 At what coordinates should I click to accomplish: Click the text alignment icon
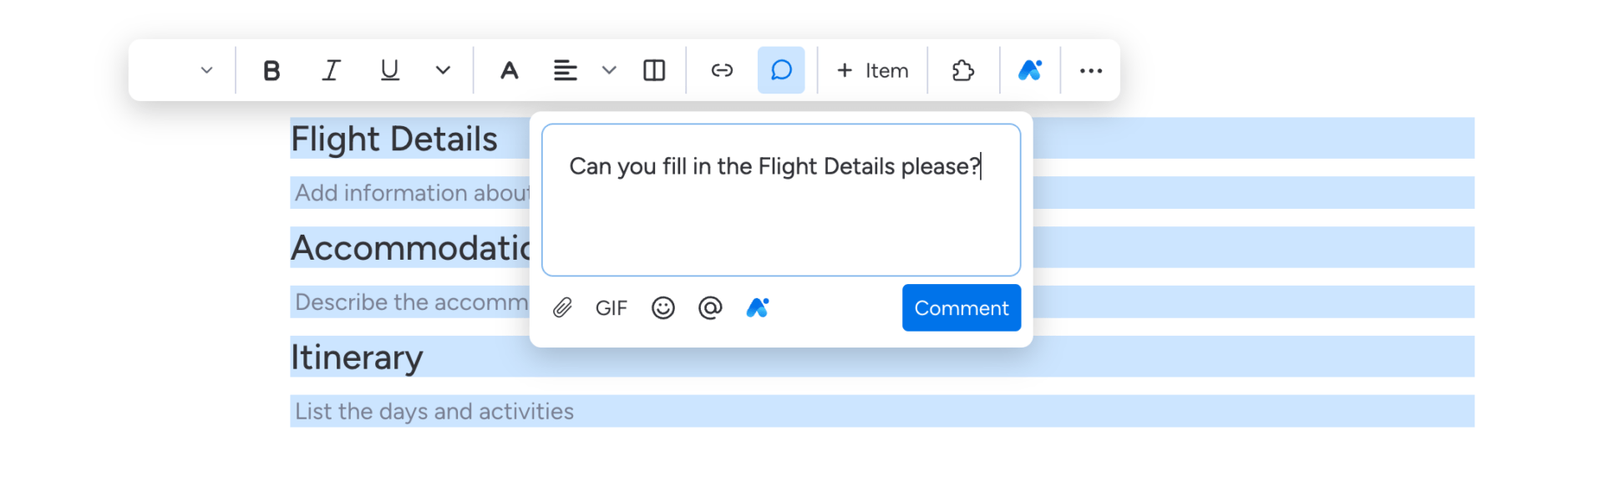tap(565, 71)
